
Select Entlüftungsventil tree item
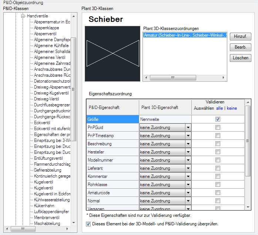point(48,158)
